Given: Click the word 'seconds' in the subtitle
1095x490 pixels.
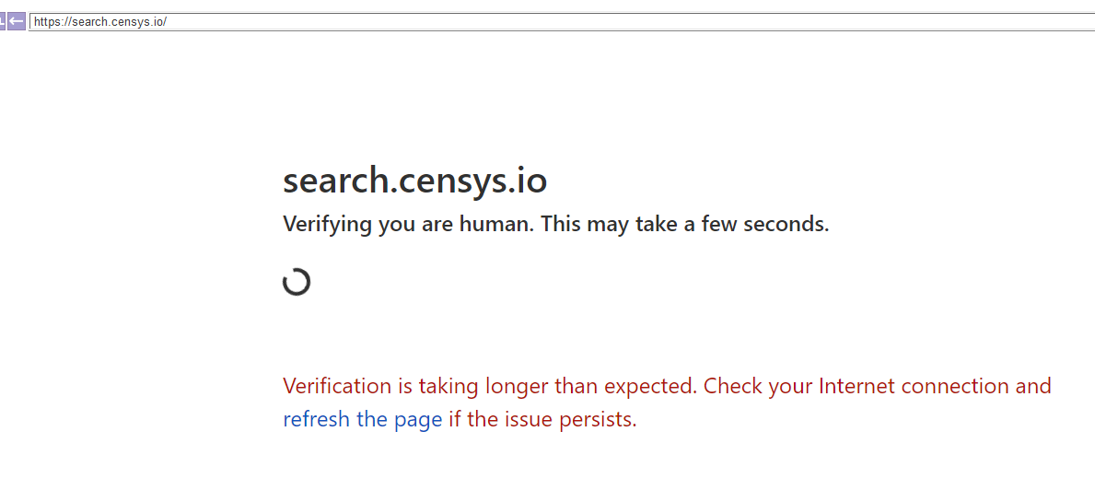Looking at the screenshot, I should pyautogui.click(x=789, y=225).
